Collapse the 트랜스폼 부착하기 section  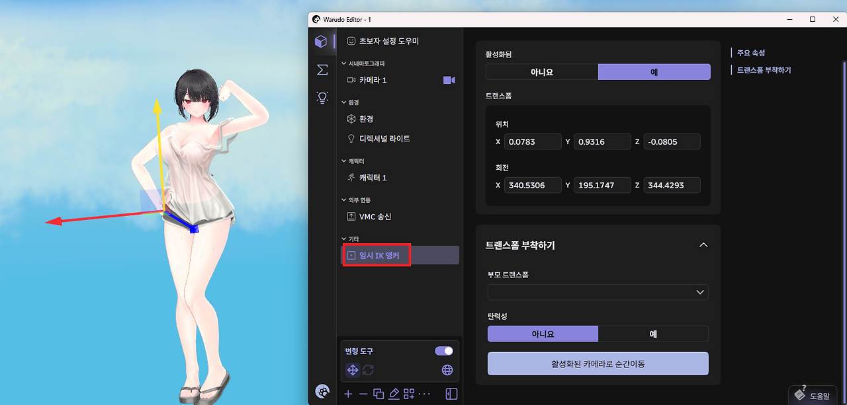coord(703,245)
